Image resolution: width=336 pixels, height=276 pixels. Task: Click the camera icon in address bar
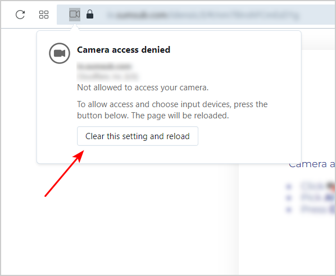[x=75, y=15]
